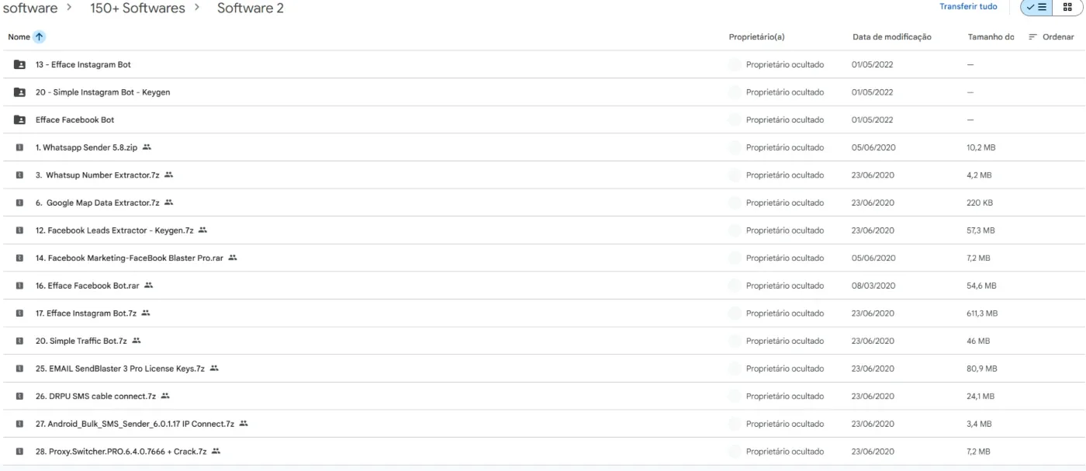
Task: Click the archive icon of Simple Traffic Bot.7z
Action: pyautogui.click(x=19, y=341)
